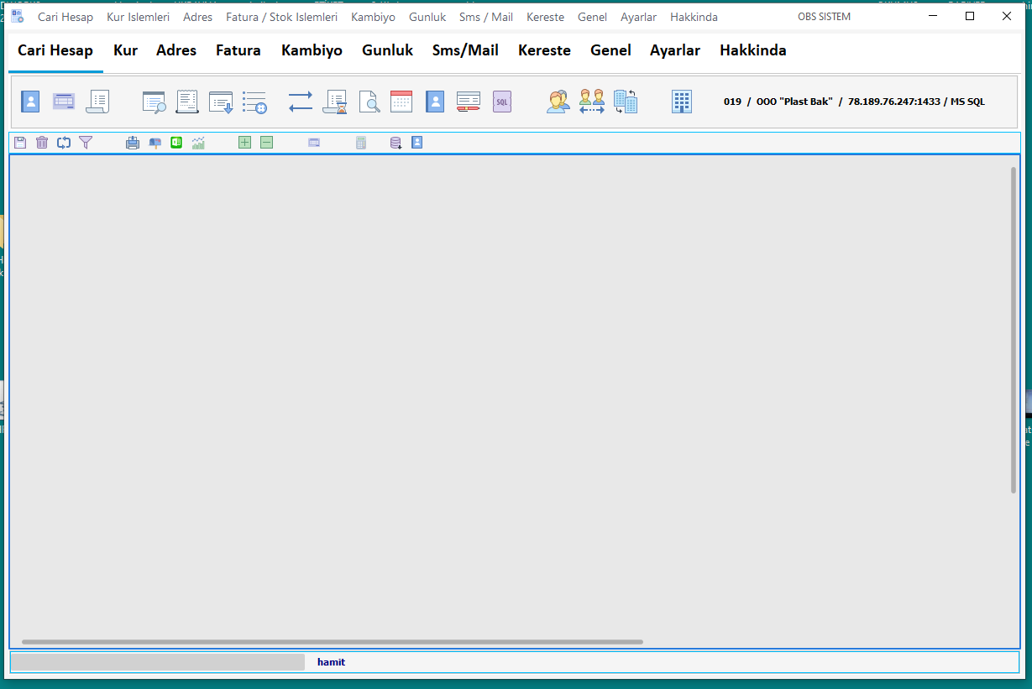Image resolution: width=1032 pixels, height=689 pixels.
Task: Click the green Excel export icon
Action: (176, 143)
